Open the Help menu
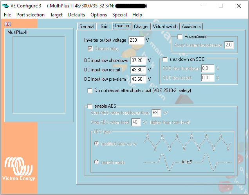This screenshot has width=249, height=195. point(137,15)
